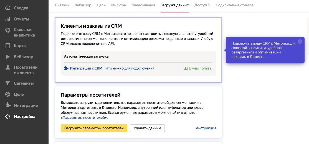Click the Удалить данные button

(147, 128)
